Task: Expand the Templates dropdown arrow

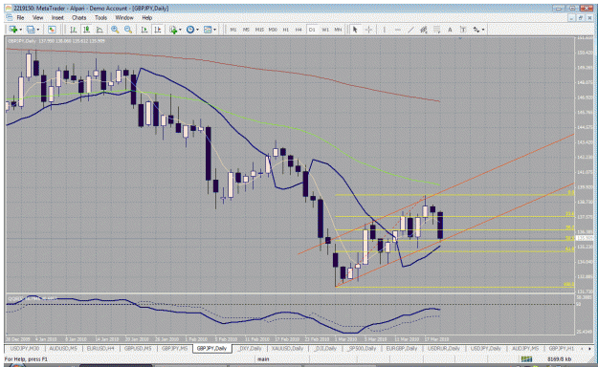Action: 214,30
